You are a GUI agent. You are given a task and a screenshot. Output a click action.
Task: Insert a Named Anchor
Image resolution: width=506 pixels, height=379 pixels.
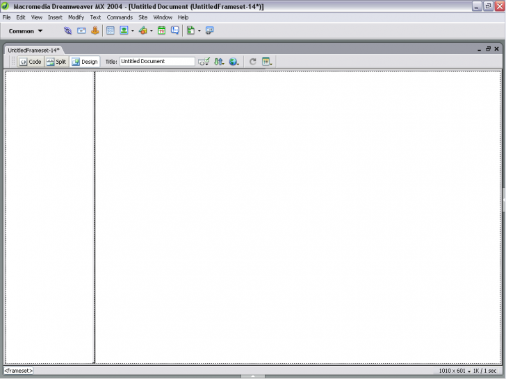click(x=95, y=31)
